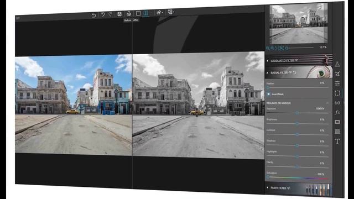This screenshot has height=199, width=354.
Task: Open the fx effects tool
Action: pyautogui.click(x=337, y=112)
